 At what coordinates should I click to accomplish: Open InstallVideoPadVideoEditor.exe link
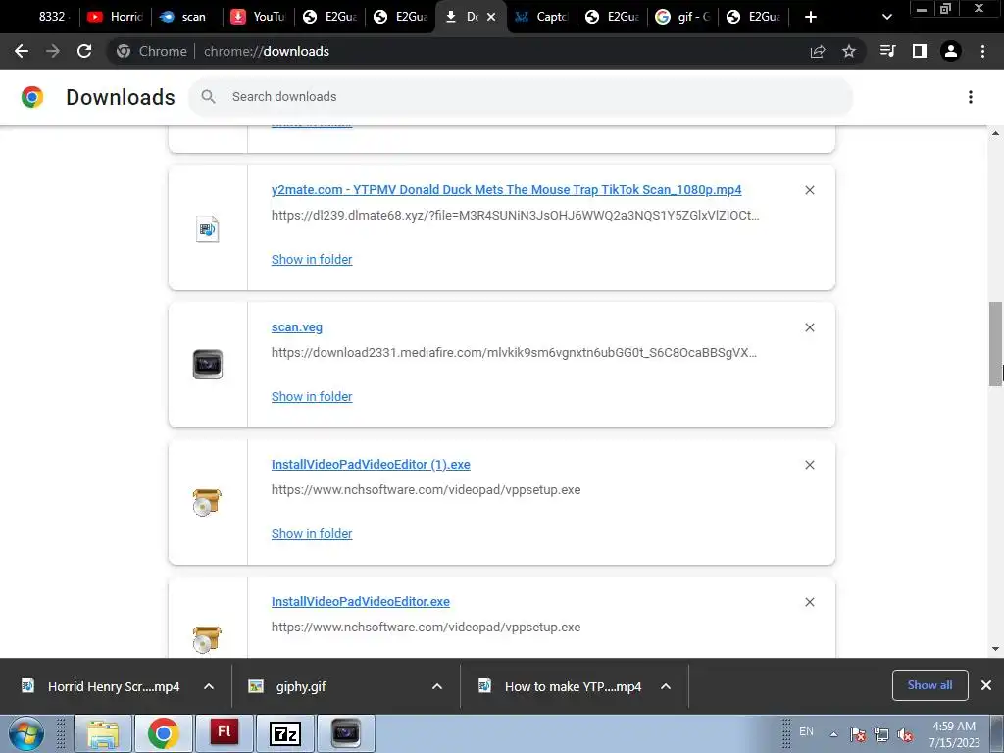point(361,602)
